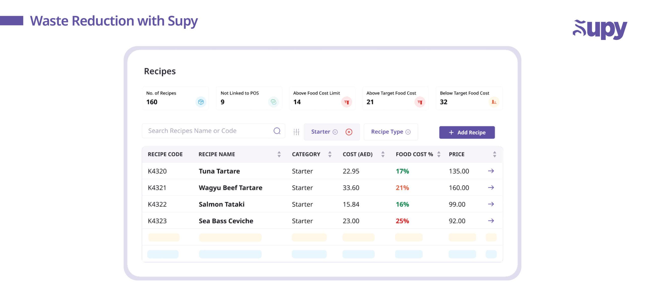This screenshot has height=301, width=645.
Task: Click the Recipes page heading
Action: click(160, 71)
